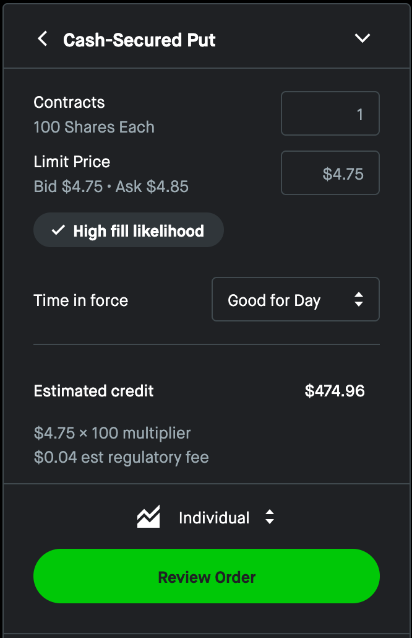Image resolution: width=412 pixels, height=638 pixels.
Task: Click the Cash-Secured Put title
Action: click(139, 40)
